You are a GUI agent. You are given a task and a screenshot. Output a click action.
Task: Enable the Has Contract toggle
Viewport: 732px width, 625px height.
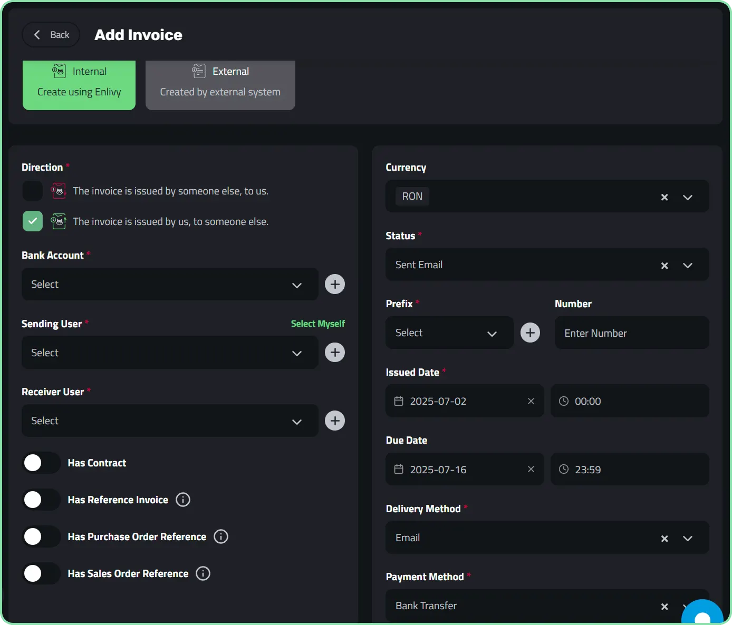click(x=42, y=463)
